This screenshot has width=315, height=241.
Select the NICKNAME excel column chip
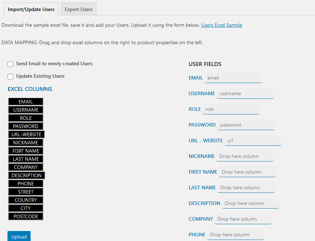point(25,142)
